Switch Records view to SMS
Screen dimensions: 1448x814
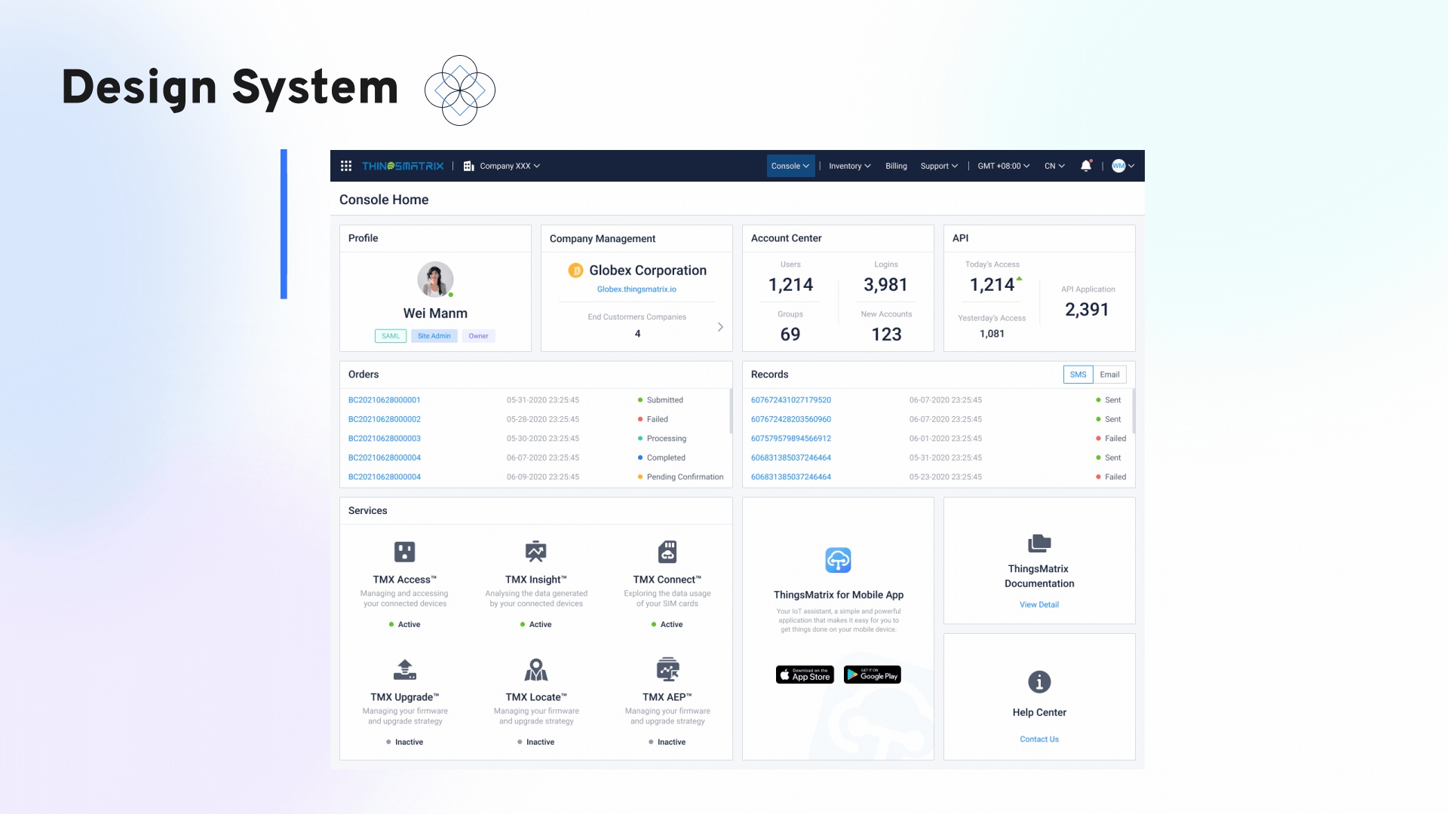coord(1078,375)
